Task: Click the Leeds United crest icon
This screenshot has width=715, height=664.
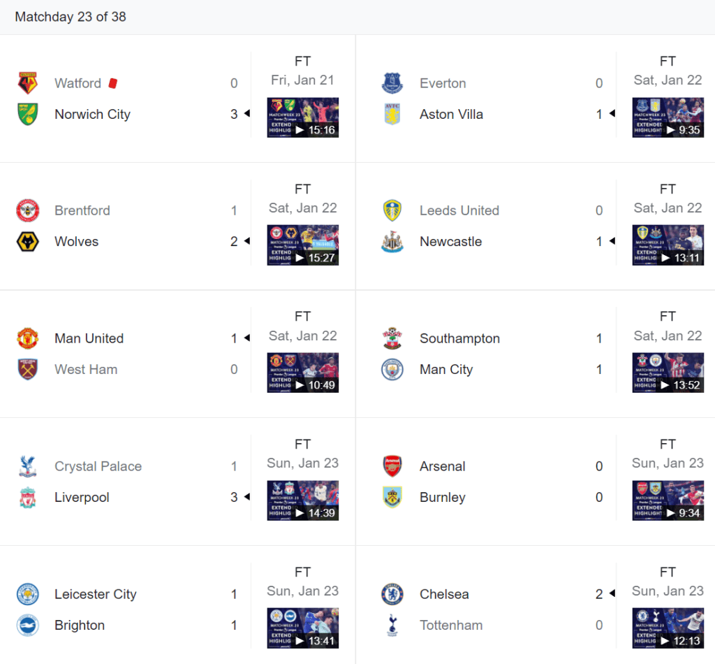Action: (392, 210)
